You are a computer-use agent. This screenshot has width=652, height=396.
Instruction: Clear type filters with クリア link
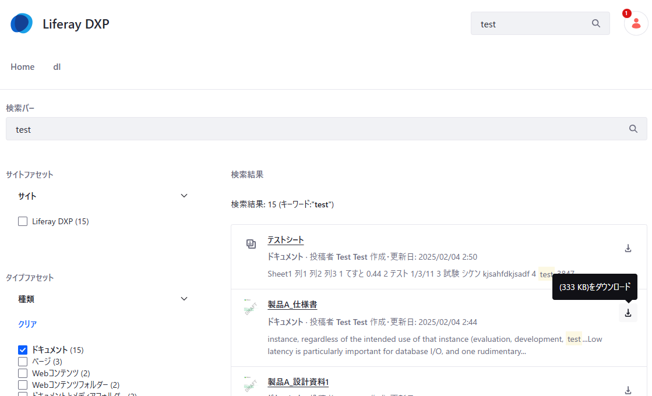coord(27,324)
